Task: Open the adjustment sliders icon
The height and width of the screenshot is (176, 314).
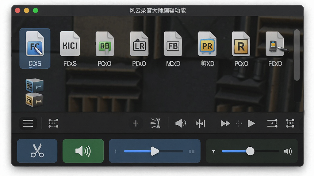Action: tap(272, 123)
